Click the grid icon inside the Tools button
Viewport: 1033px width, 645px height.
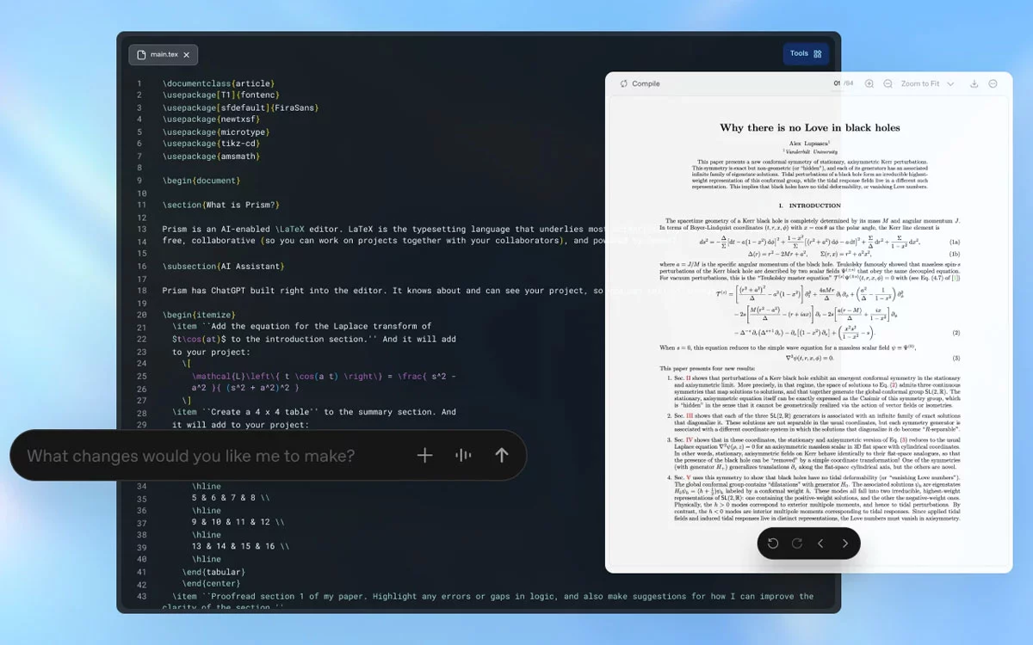pyautogui.click(x=816, y=53)
